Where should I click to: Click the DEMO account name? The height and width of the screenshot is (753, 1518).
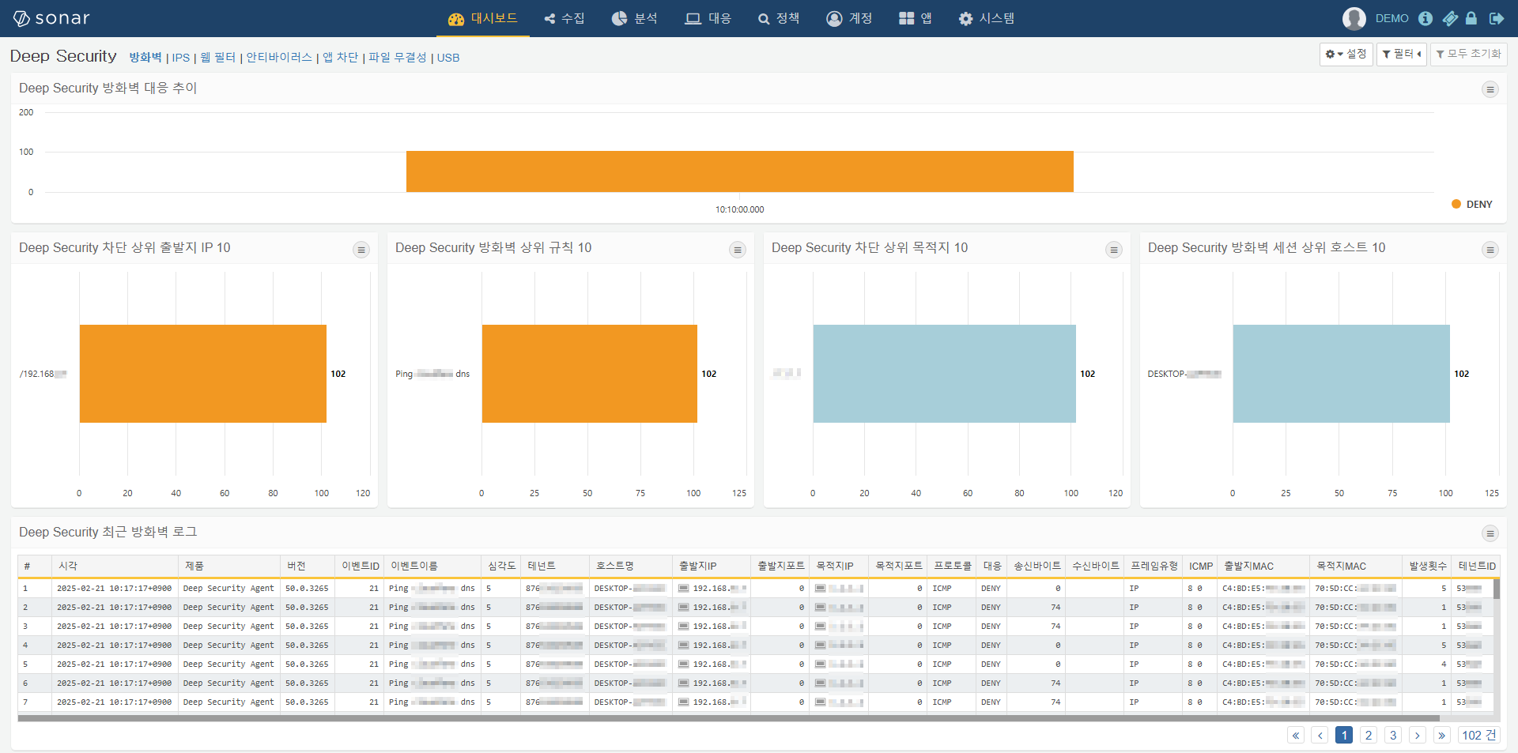pos(1391,18)
